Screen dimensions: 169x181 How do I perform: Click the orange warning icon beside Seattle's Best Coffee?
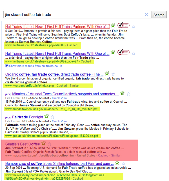tap(43, 143)
